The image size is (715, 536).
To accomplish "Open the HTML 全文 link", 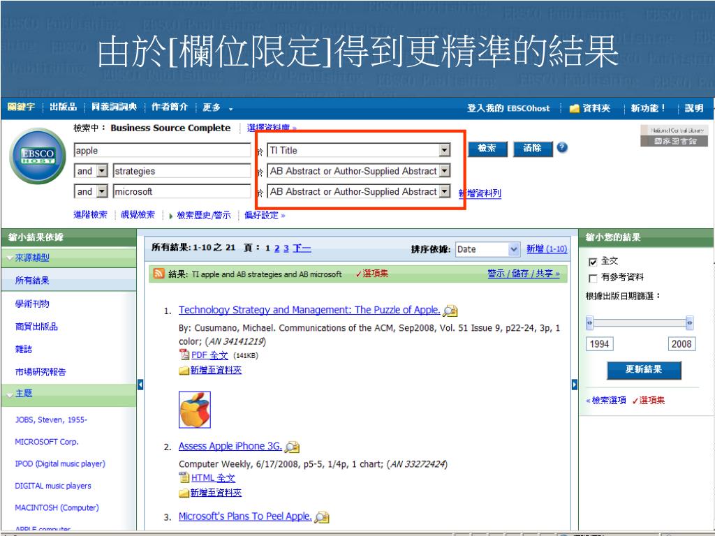I will click(213, 477).
